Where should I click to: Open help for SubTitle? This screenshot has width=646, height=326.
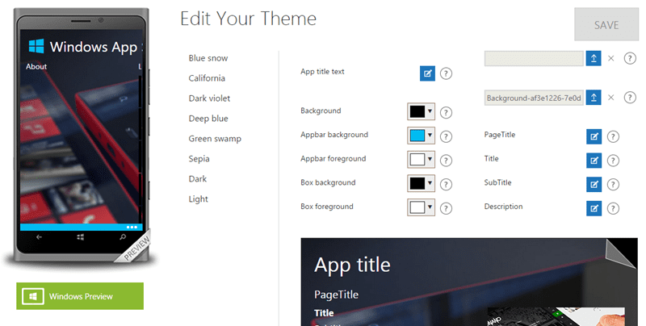[x=613, y=185]
